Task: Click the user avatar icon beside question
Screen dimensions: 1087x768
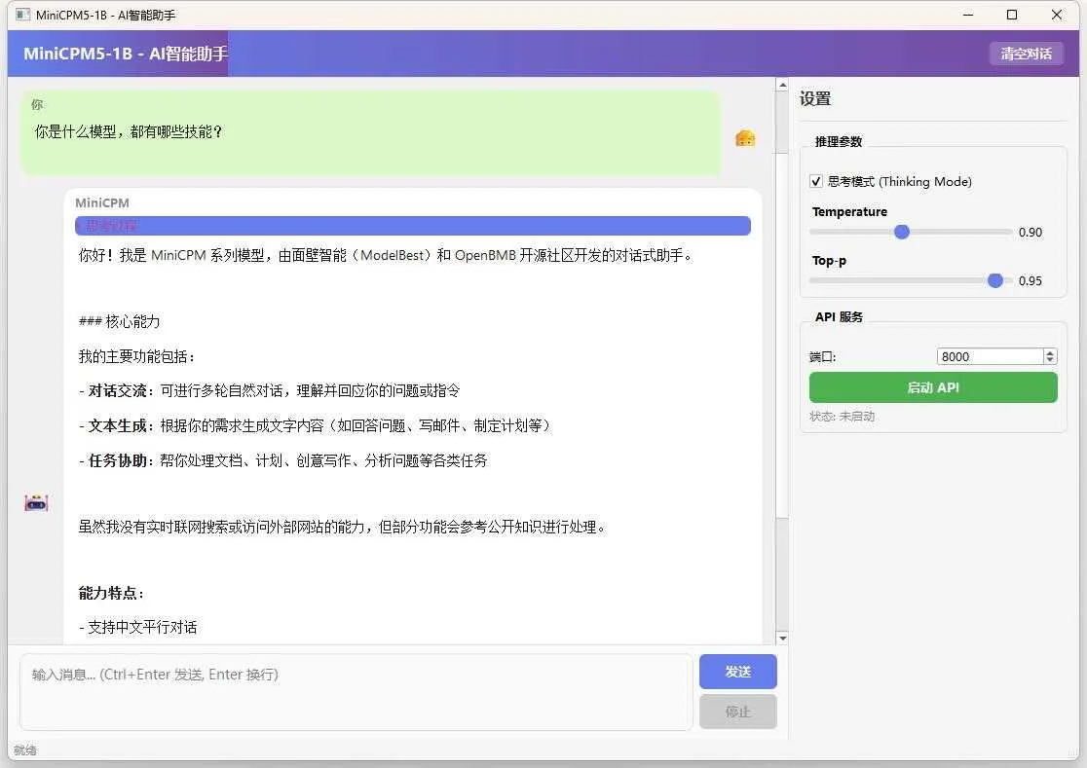Action: coord(745,138)
